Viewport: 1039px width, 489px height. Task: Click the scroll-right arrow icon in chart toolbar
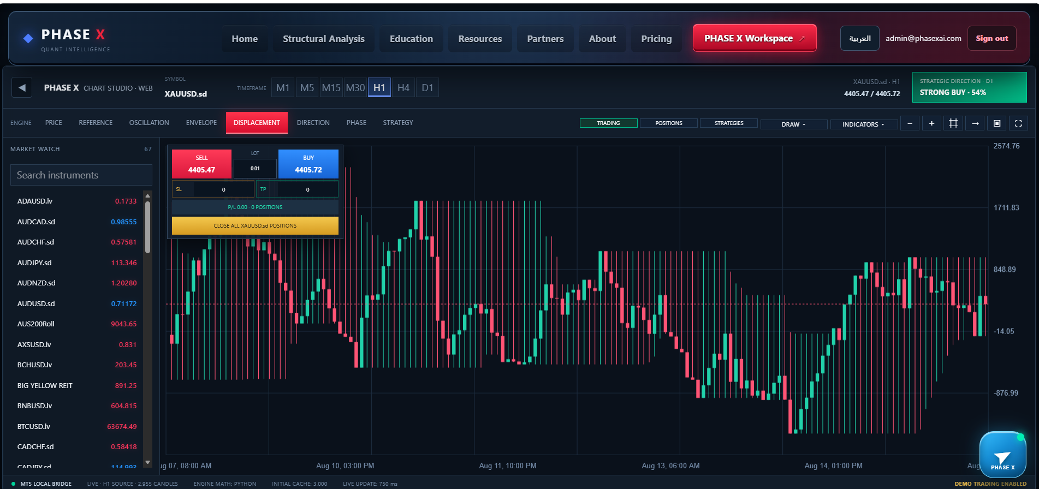(x=975, y=123)
